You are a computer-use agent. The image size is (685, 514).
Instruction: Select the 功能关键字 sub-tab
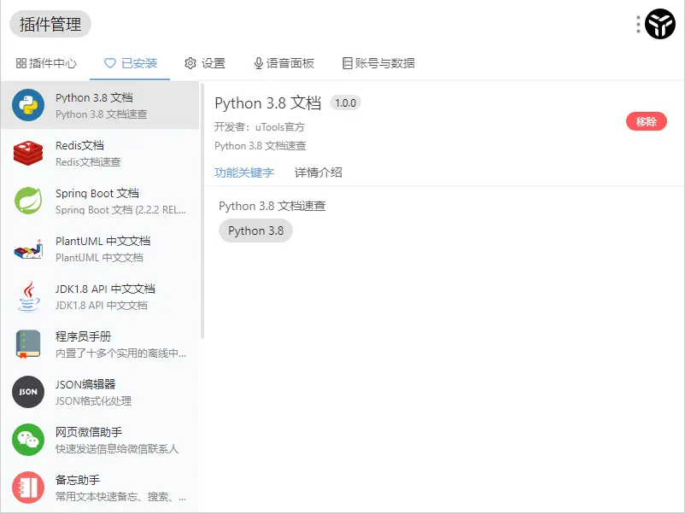point(244,172)
